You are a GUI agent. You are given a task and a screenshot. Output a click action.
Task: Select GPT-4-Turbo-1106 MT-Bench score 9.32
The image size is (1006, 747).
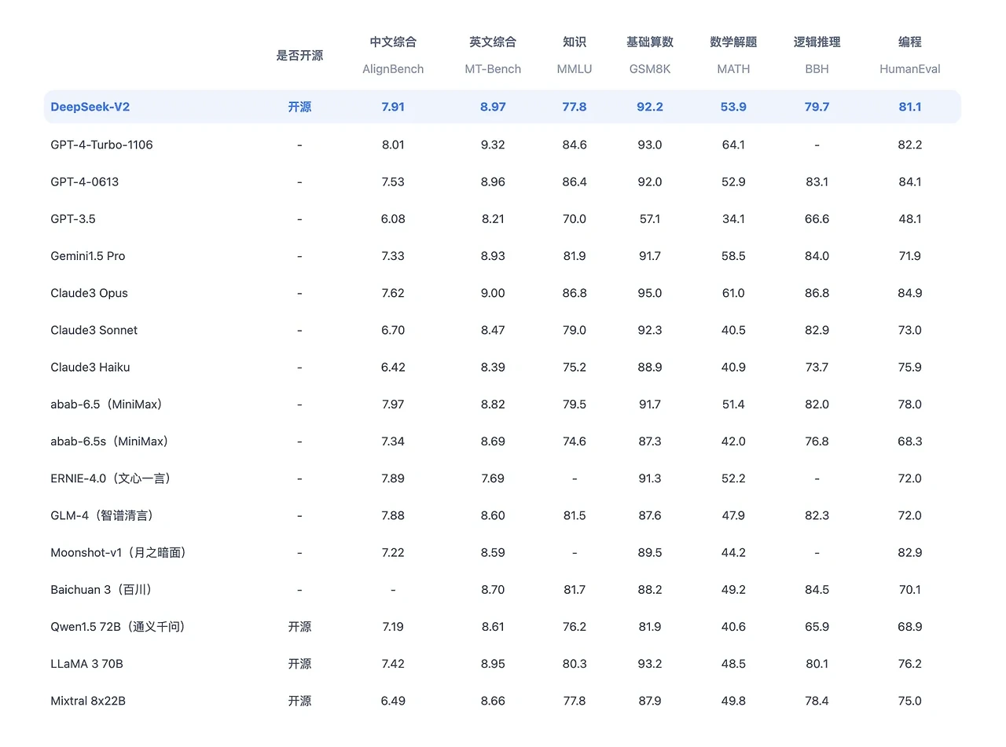493,145
